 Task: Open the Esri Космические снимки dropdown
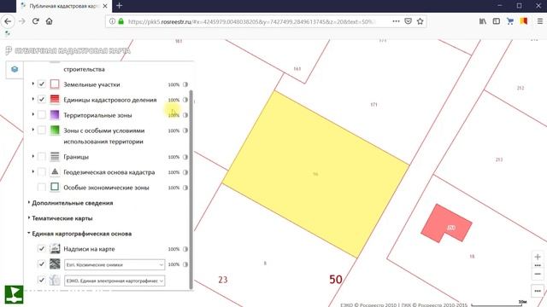(115, 264)
